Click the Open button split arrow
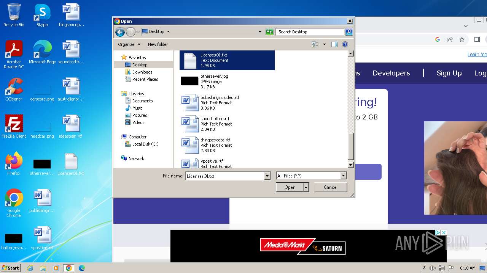 306,187
